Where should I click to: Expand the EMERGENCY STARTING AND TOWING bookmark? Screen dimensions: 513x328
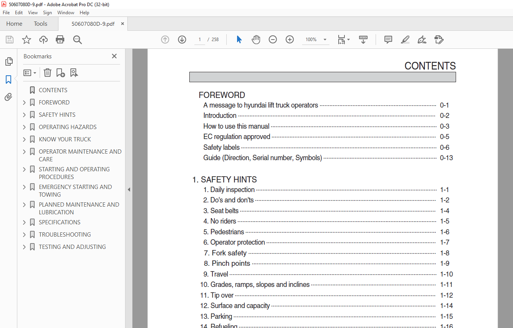24,187
